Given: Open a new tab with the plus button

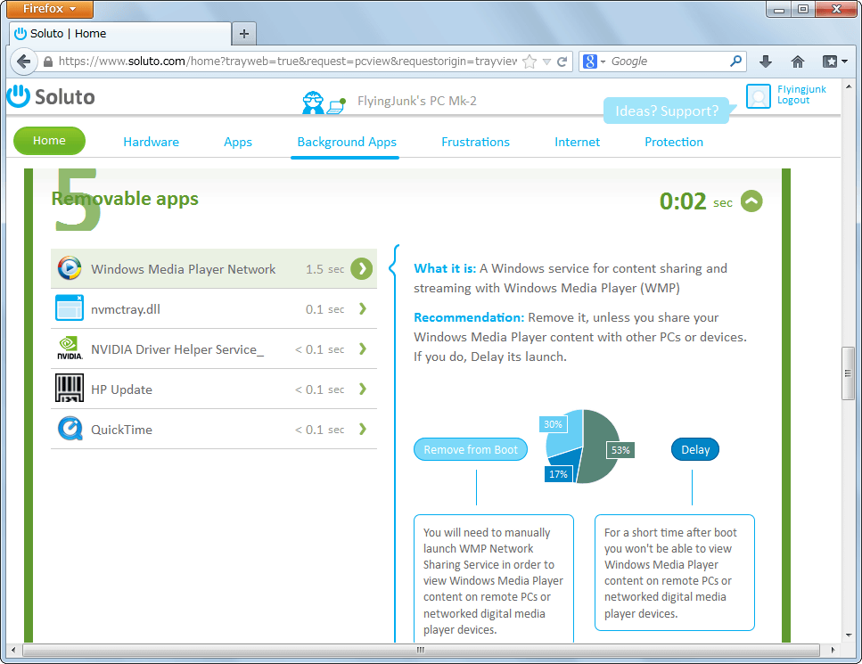Looking at the screenshot, I should click(x=244, y=34).
